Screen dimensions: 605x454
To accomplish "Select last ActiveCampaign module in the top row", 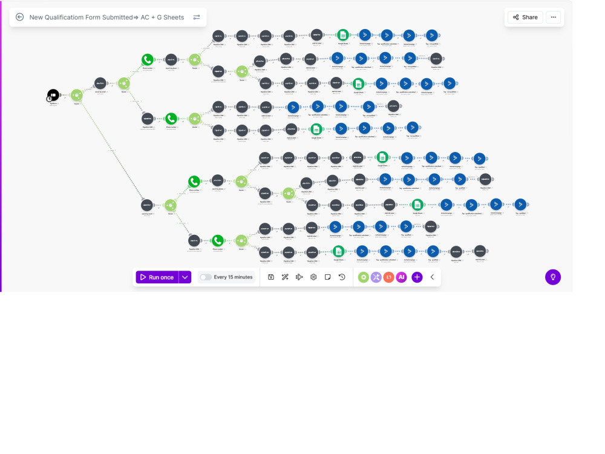I will (432, 35).
